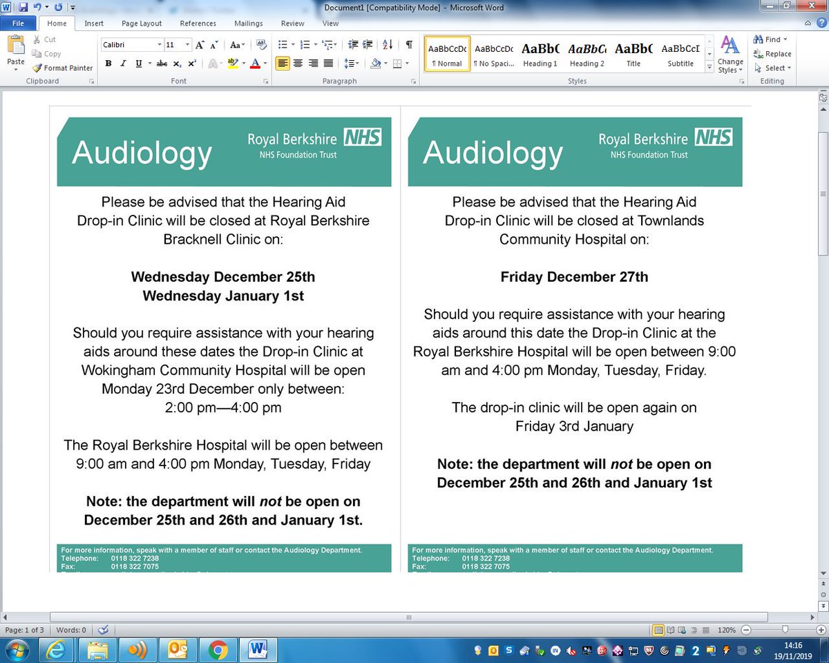Click the Shading paint bucket icon
This screenshot has width=829, height=663.
click(375, 64)
